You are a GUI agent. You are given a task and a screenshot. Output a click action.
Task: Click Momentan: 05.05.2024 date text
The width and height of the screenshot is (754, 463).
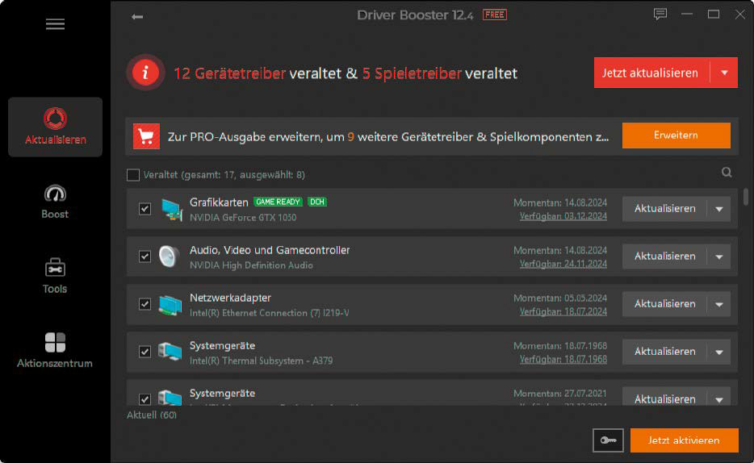click(560, 298)
